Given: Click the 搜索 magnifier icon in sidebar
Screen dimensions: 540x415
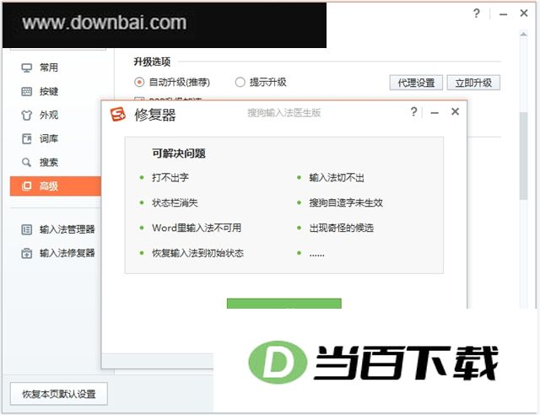Looking at the screenshot, I should coord(26,162).
